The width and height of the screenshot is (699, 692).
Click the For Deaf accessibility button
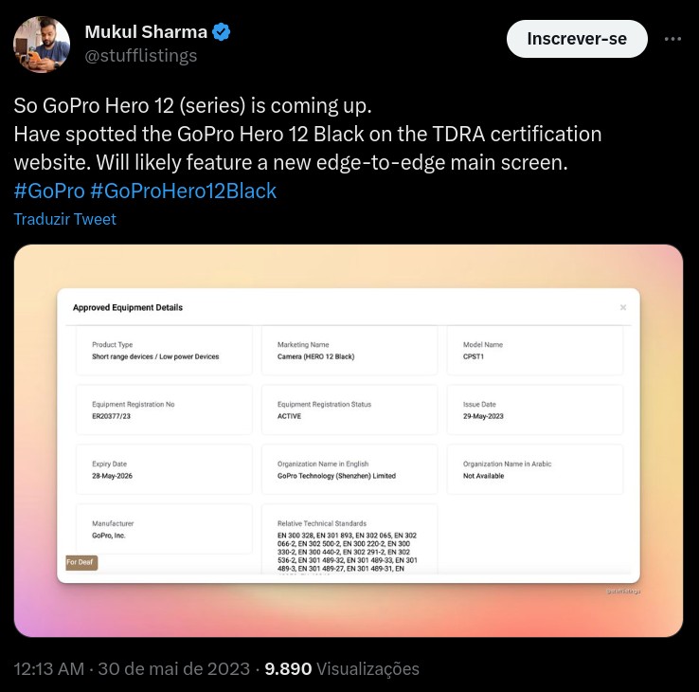coord(81,562)
